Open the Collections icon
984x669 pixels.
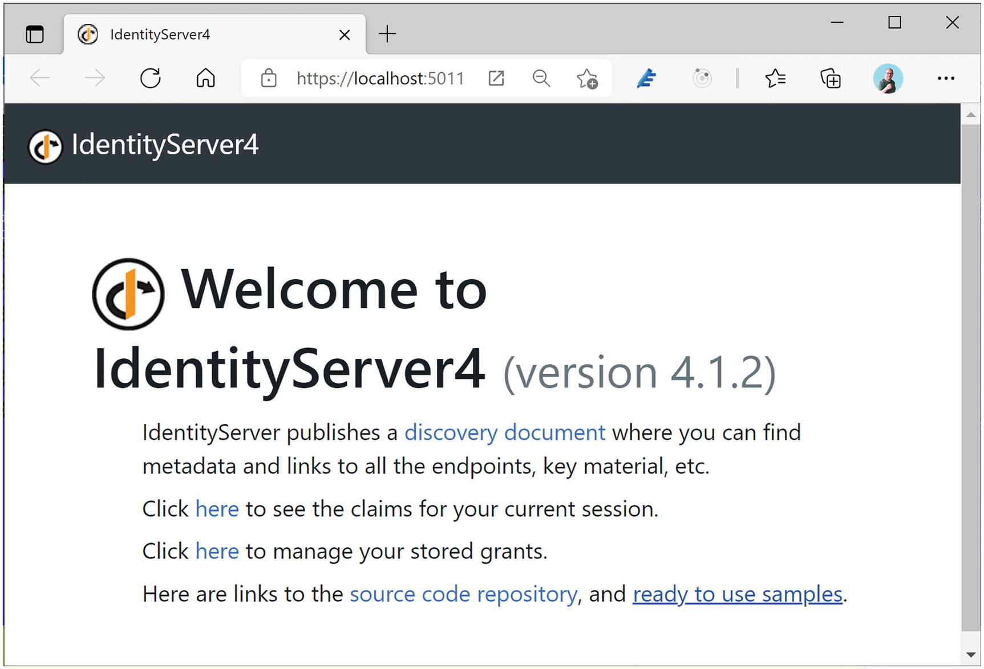[831, 78]
